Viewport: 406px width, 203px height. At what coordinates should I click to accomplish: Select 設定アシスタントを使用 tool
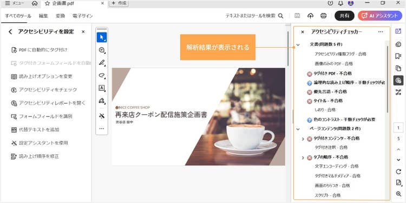[x=40, y=143]
